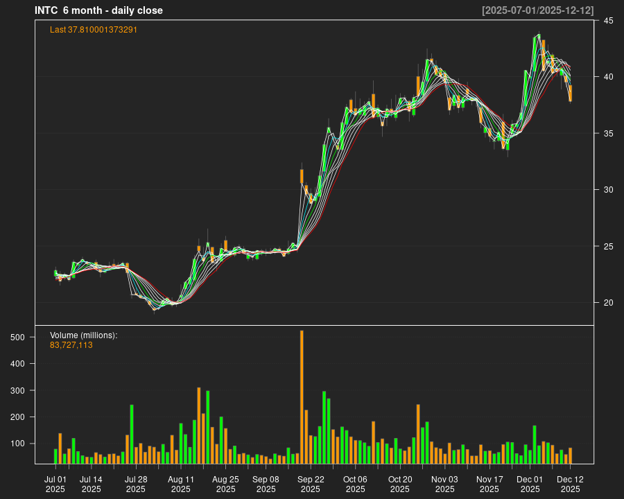The image size is (624, 499).
Task: Click the 300 volume axis label
Action: tap(18, 391)
